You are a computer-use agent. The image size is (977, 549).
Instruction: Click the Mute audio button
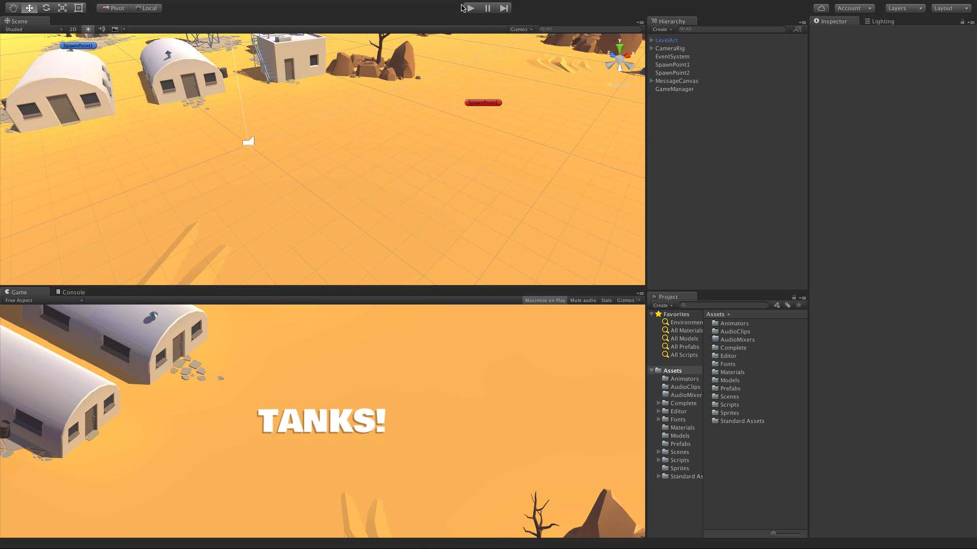(x=583, y=300)
